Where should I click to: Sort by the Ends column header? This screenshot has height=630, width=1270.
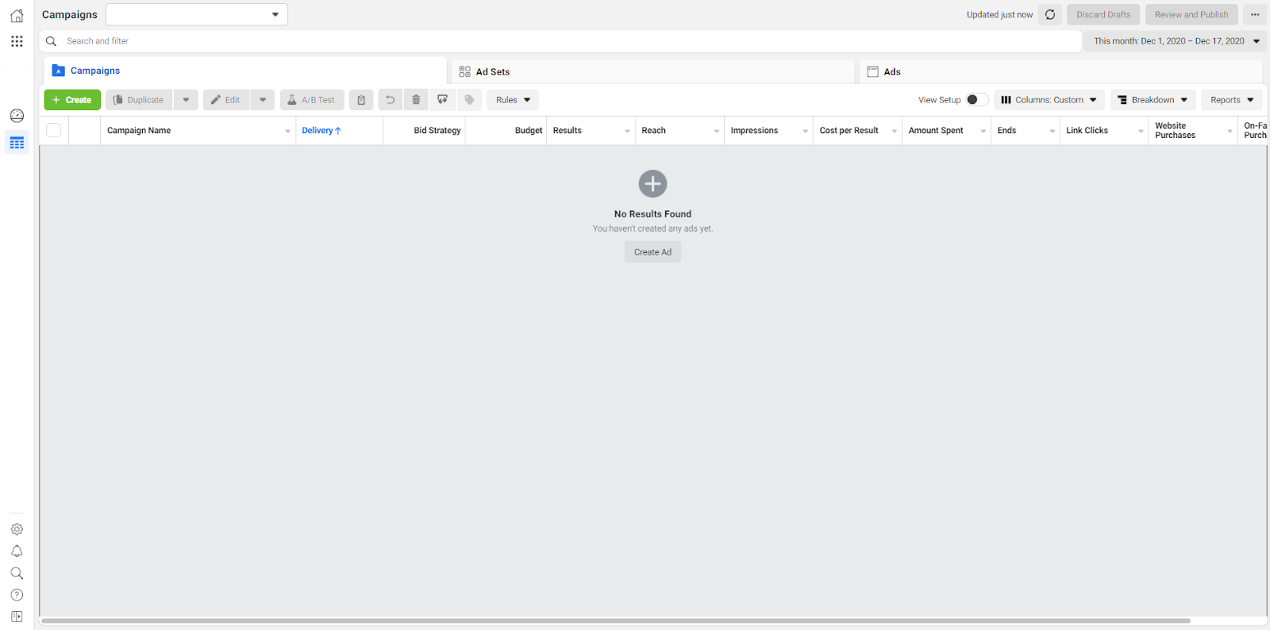tap(1006, 131)
